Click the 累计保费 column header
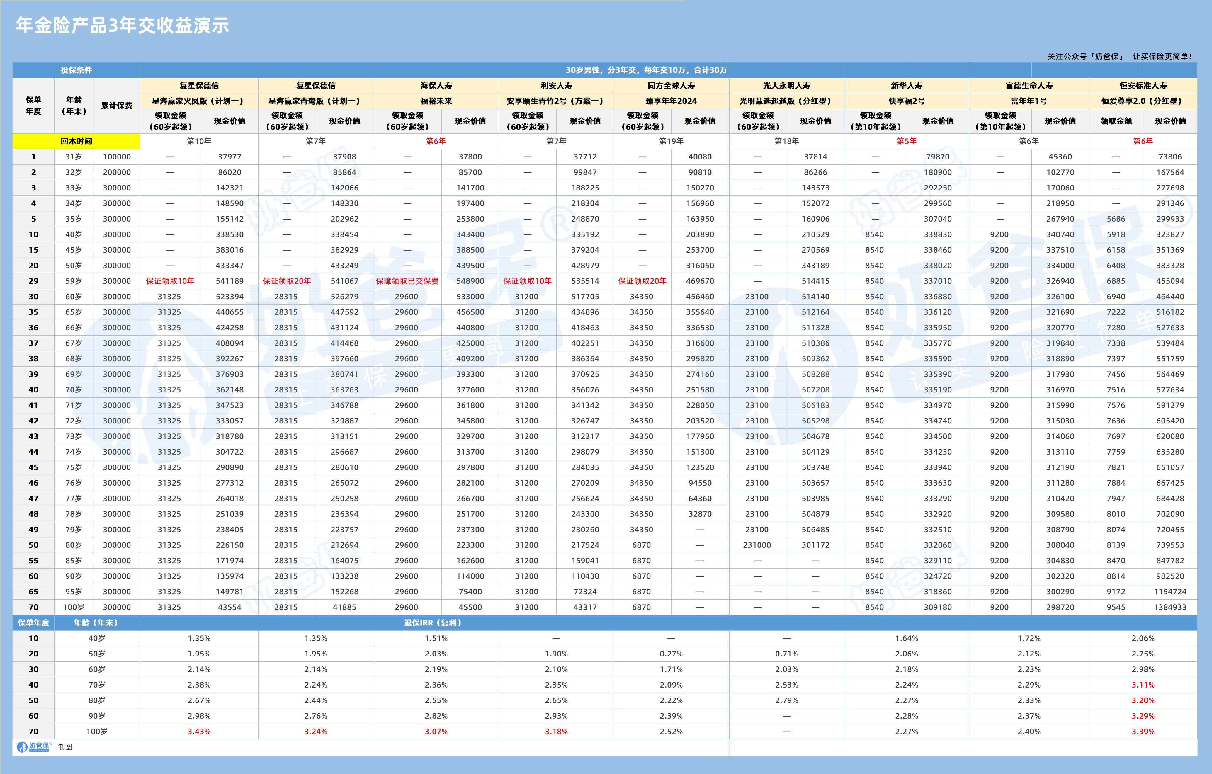Viewport: 1212px width, 774px height. 116,106
